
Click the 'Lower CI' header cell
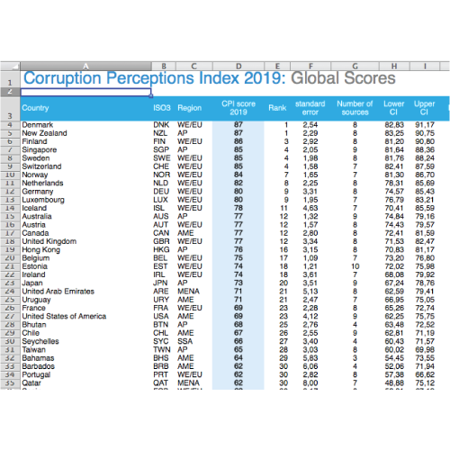click(x=394, y=108)
